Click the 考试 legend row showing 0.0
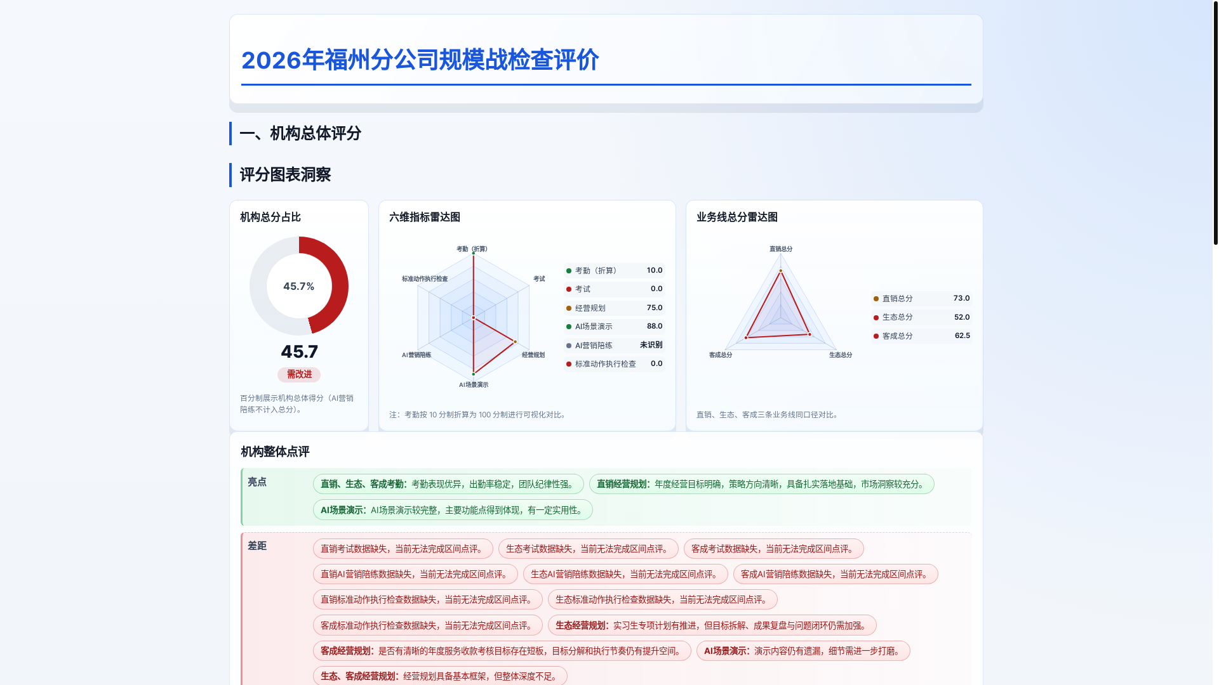 point(614,289)
